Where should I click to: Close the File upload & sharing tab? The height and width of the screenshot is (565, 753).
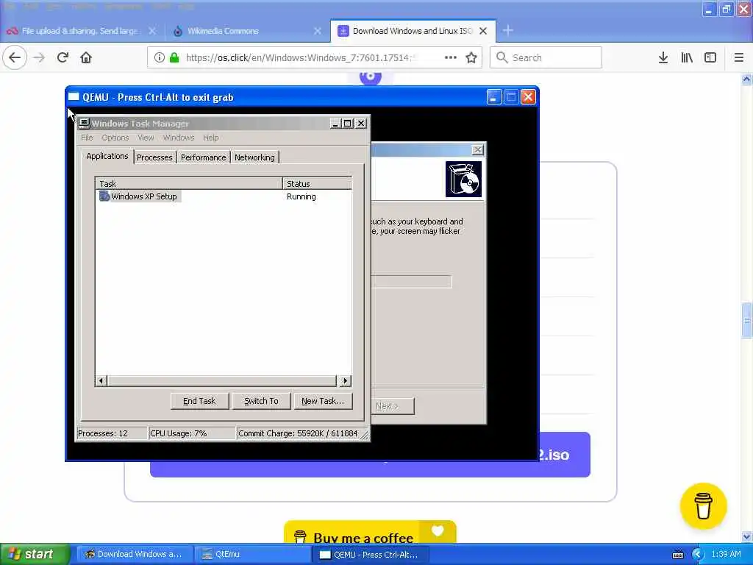coord(152,31)
